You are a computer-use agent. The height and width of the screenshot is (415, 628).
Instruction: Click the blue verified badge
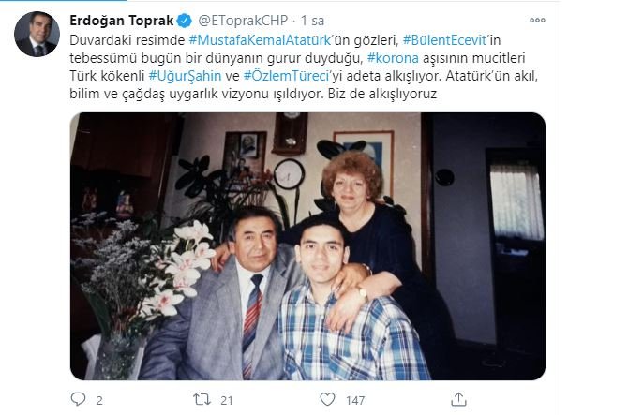(x=185, y=21)
